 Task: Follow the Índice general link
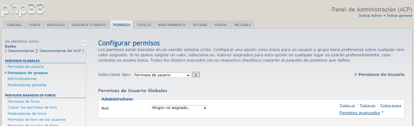tap(399, 15)
